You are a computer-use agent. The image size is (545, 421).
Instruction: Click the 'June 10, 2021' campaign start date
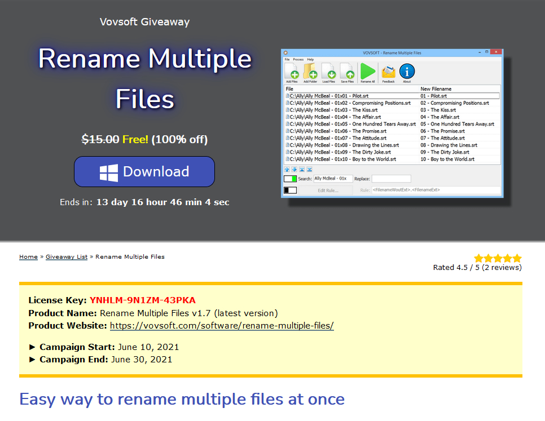point(148,347)
